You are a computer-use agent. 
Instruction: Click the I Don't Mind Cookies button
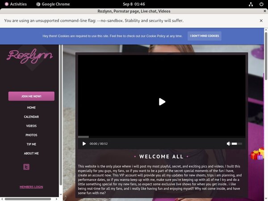click(204, 36)
